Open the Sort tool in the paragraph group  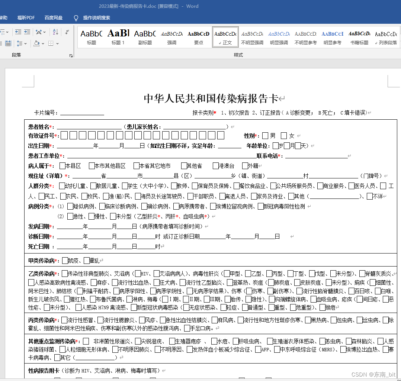(55, 32)
